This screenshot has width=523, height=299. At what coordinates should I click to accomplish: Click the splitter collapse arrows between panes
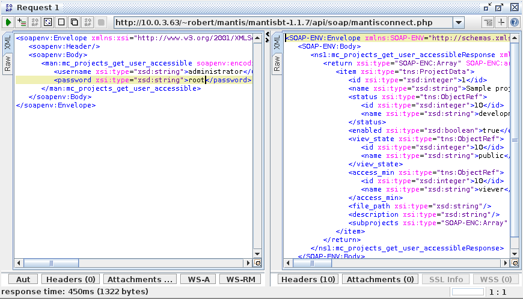[x=268, y=37]
